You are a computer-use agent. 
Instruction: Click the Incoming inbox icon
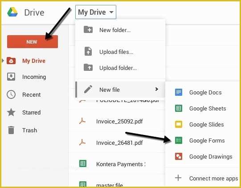[11, 77]
